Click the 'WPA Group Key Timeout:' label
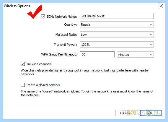This screenshot has height=122, width=168. tap(59, 54)
